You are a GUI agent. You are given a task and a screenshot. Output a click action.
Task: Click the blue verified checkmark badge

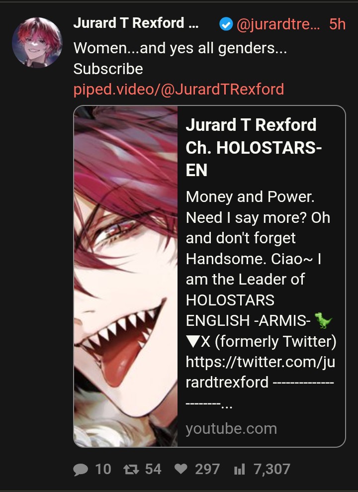[x=226, y=24]
